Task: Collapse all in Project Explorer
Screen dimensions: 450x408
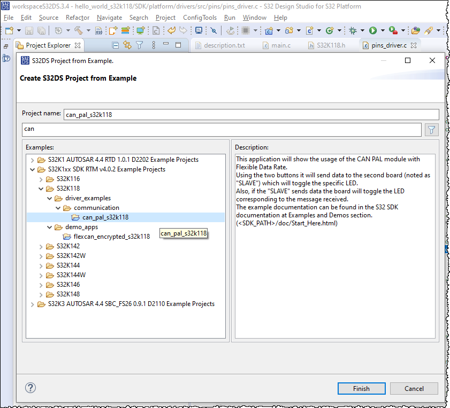Action: pos(116,45)
